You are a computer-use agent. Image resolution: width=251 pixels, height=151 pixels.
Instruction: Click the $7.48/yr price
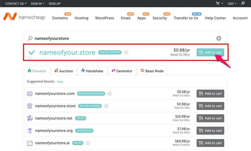click(x=184, y=129)
